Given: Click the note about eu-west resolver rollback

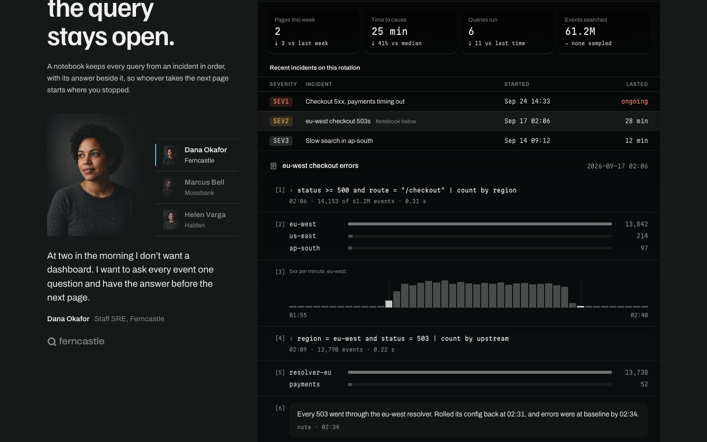Looking at the screenshot, I should coord(468,420).
